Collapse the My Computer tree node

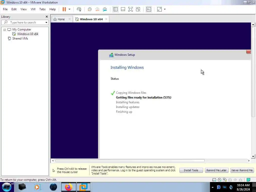4,30
